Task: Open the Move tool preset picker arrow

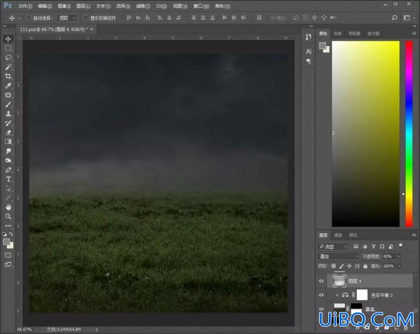Action: pyautogui.click(x=19, y=18)
